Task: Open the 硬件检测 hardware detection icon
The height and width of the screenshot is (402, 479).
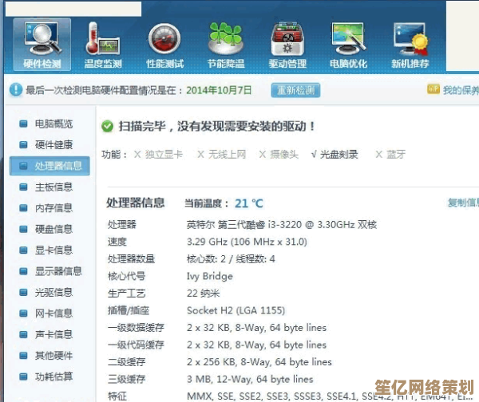Action: point(42,44)
